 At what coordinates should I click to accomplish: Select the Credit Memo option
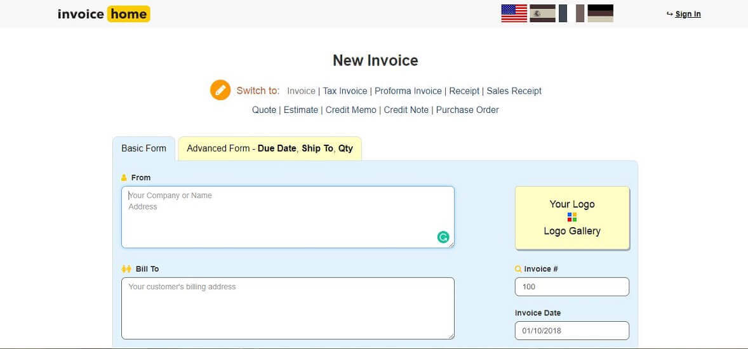point(351,110)
